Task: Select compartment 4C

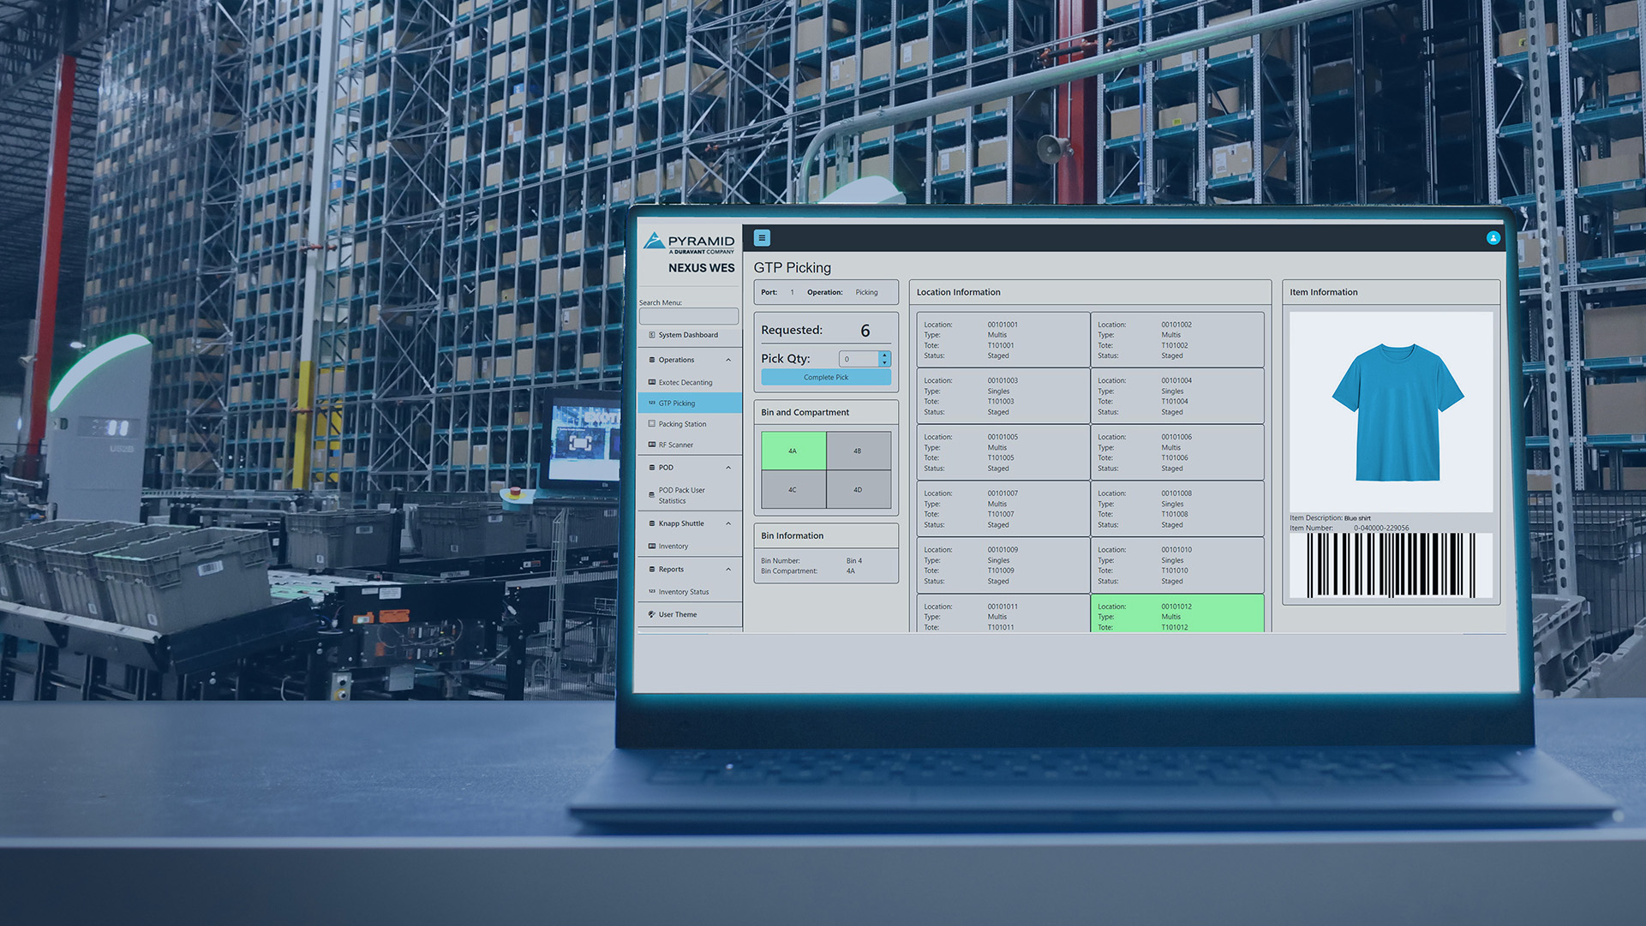Action: pos(793,490)
